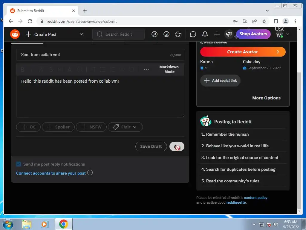Click Add social link button
Viewport: 306px width, 230px height.
[x=220, y=81]
